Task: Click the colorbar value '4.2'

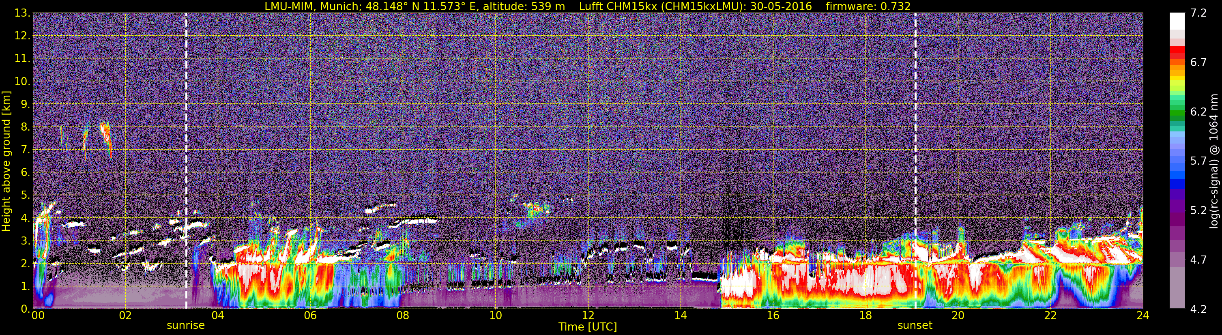Action: tap(1198, 309)
